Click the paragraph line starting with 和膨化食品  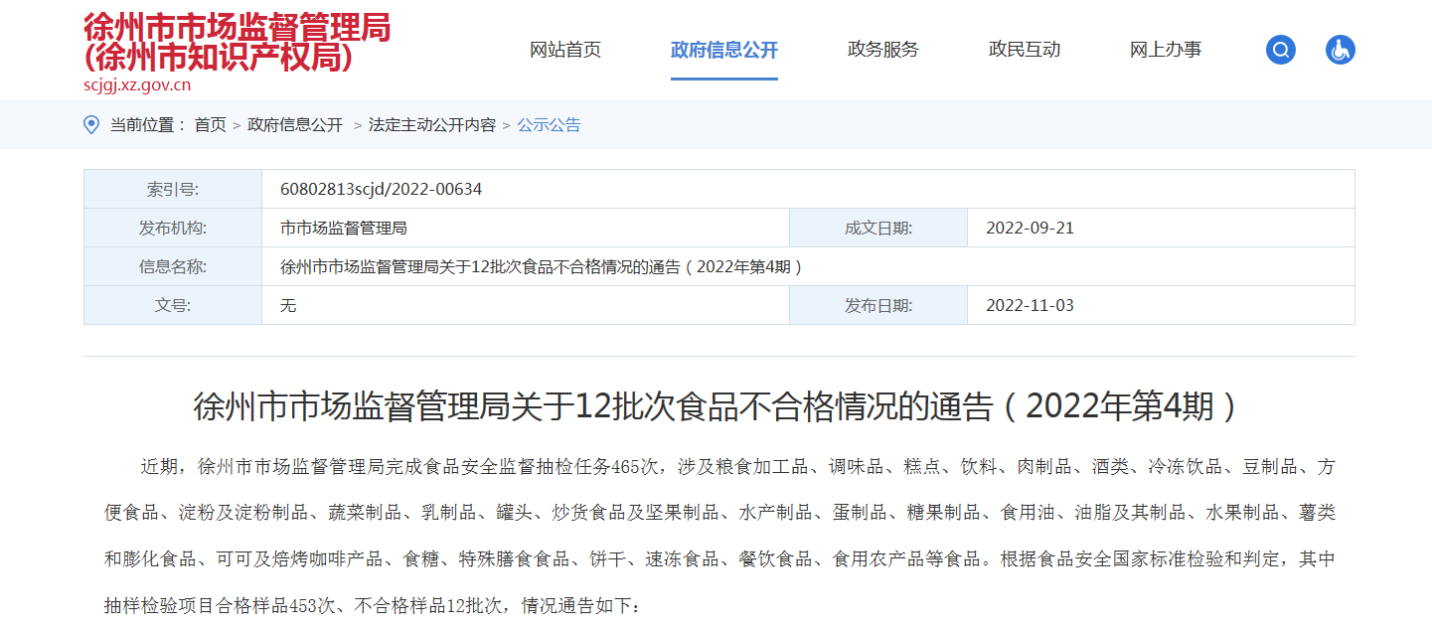(x=719, y=559)
